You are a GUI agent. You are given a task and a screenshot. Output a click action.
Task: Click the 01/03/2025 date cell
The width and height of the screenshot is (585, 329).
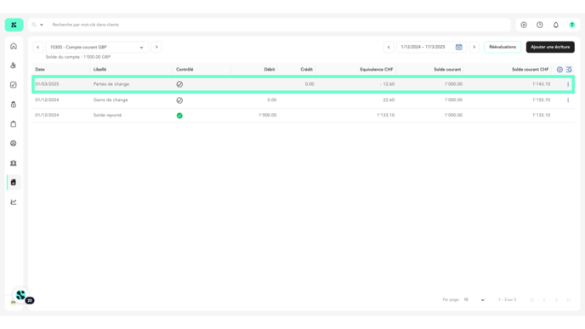[x=47, y=84]
